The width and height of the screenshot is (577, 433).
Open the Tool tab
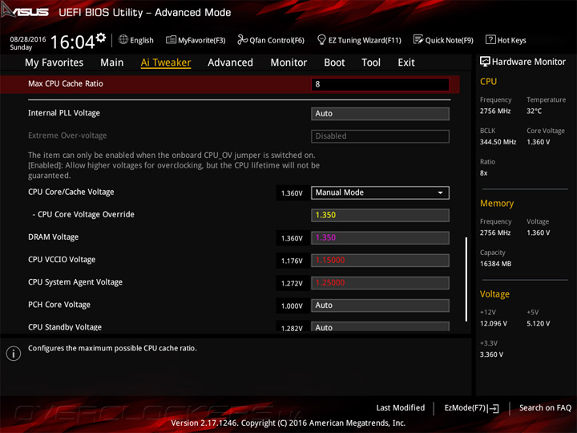[371, 63]
